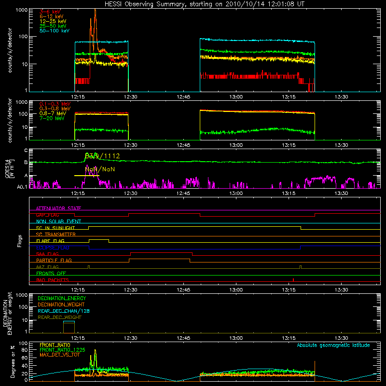Viewport: 386px width, 386px height.
Task: Click the rear decimation cyan box
Action: pos(69,321)
